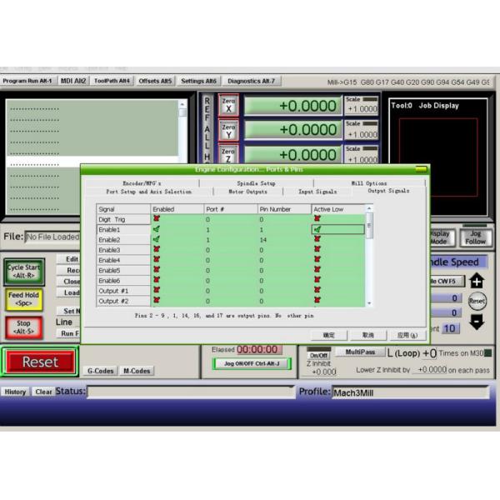The height and width of the screenshot is (500, 500).
Task: Toggle Enabled mark for Enable3 signal
Action: pos(156,250)
